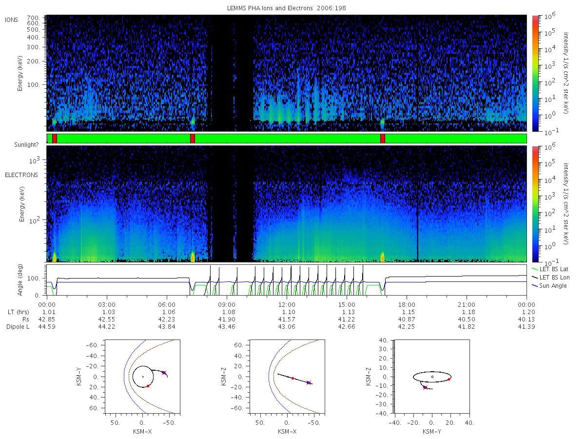Click the 06:00 time axis label
This screenshot has width=585, height=439.
(167, 305)
